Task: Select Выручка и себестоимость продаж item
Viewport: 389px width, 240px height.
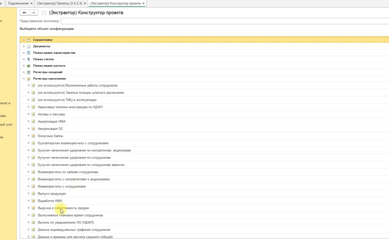Action: coord(63,208)
